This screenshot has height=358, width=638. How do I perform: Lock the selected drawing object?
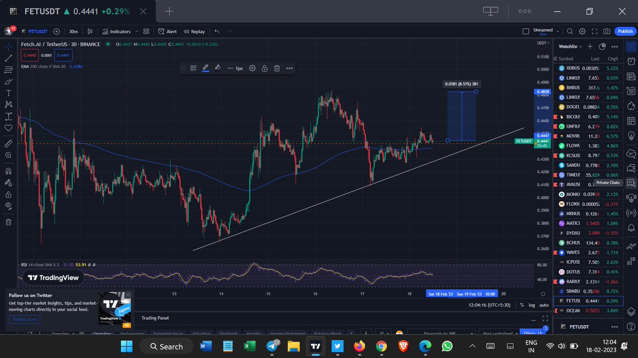(x=265, y=68)
